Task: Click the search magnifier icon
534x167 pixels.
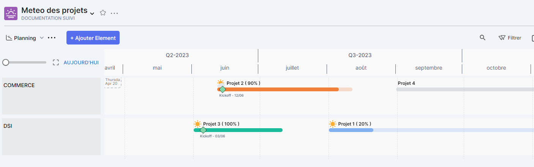Action: coord(482,38)
